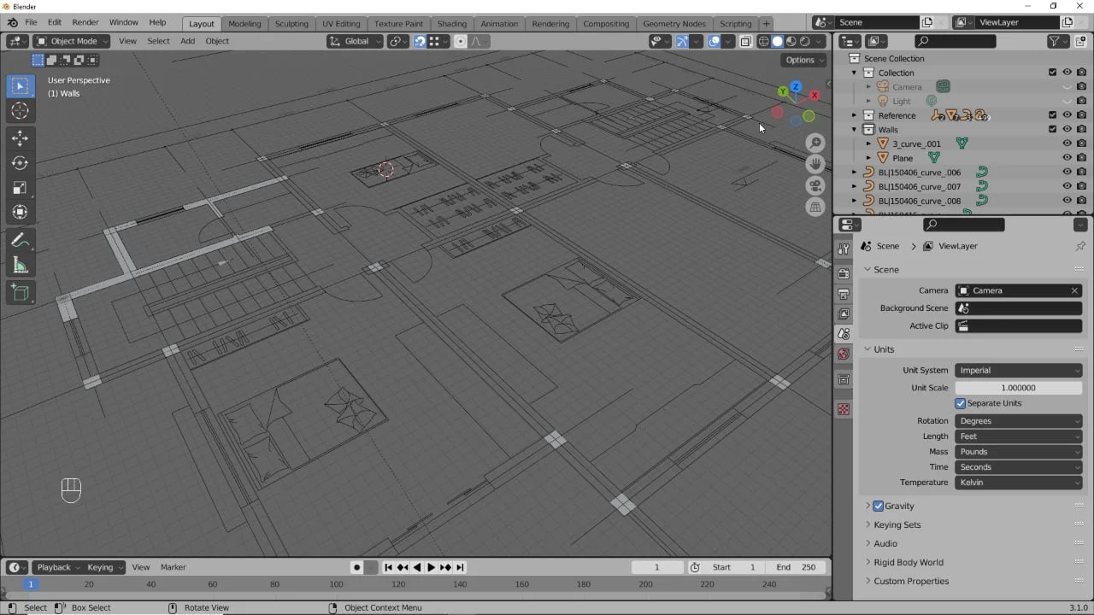
Task: Activate the Annotate tool
Action: click(21, 240)
